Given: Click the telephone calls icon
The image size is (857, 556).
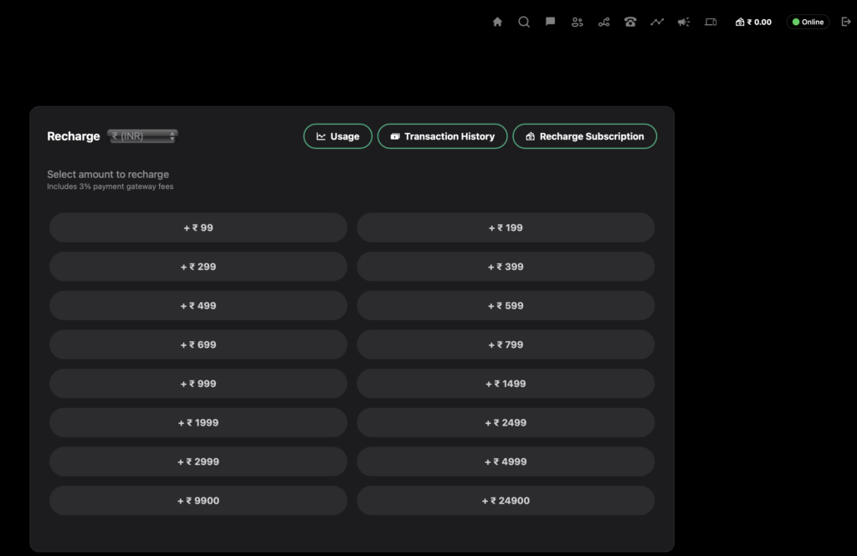Looking at the screenshot, I should click(630, 23).
